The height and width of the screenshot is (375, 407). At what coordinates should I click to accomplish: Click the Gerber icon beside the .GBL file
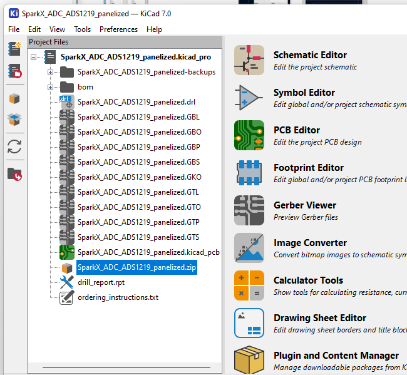pyautogui.click(x=67, y=117)
